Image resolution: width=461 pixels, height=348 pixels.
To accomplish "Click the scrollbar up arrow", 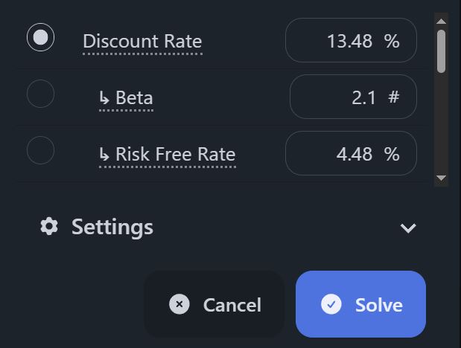I will coord(441,21).
